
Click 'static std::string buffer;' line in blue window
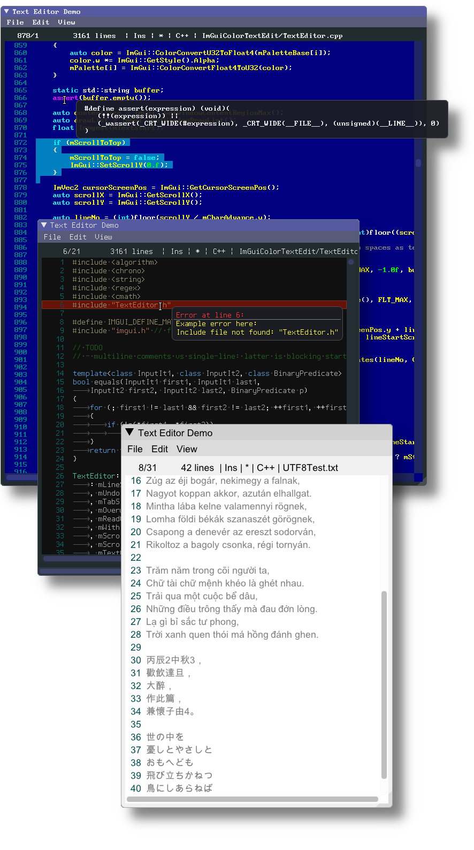(x=108, y=90)
